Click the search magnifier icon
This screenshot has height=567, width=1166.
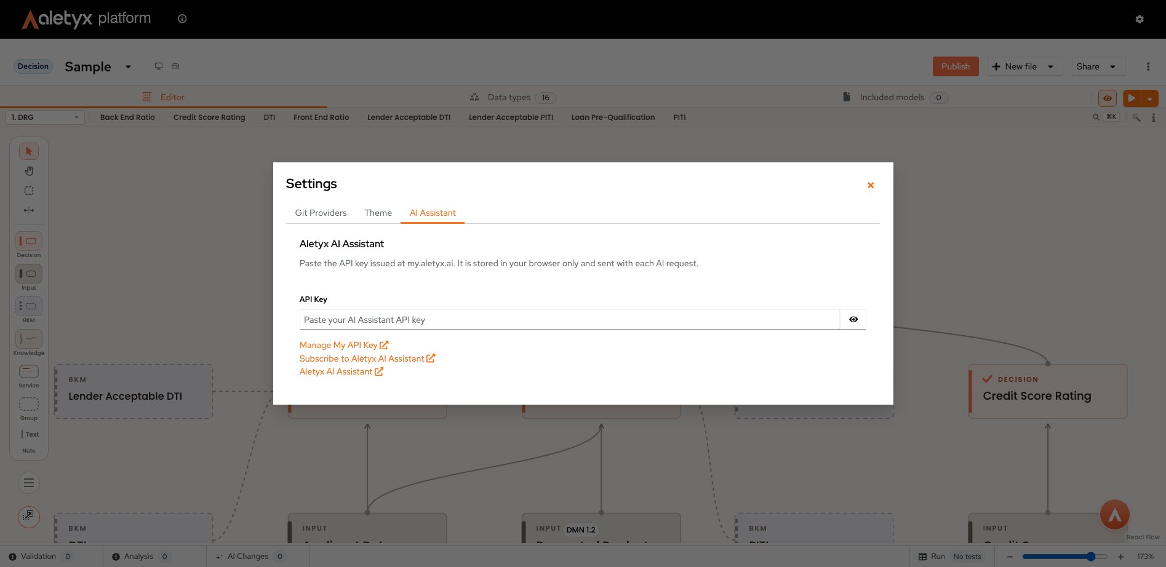tap(1096, 117)
